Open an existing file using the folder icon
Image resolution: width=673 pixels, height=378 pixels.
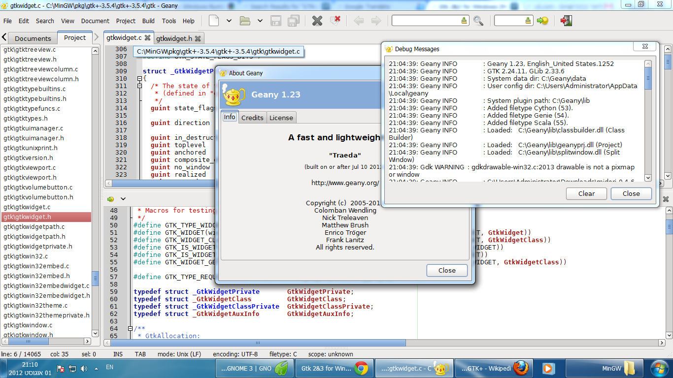tap(245, 21)
